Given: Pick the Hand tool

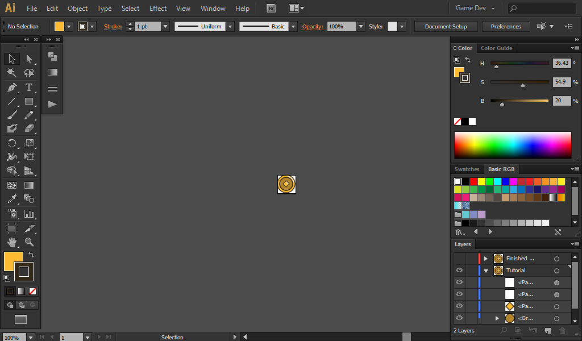Looking at the screenshot, I should (x=12, y=242).
